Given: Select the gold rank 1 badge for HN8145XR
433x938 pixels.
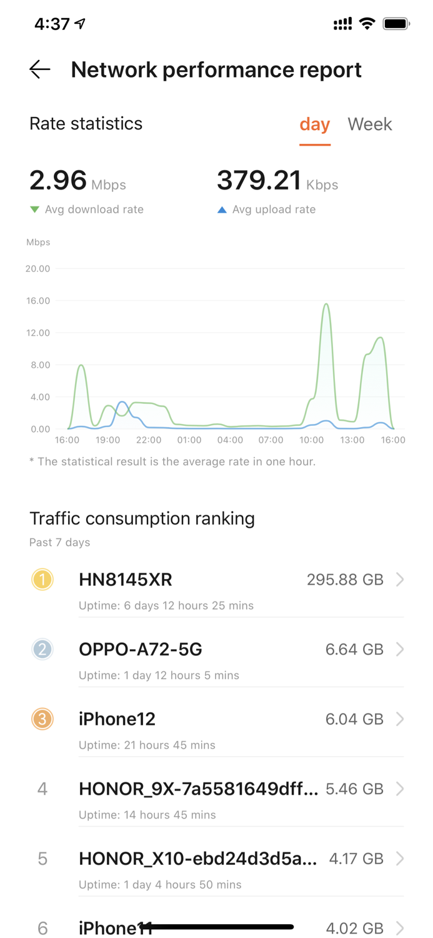Looking at the screenshot, I should click(x=42, y=579).
